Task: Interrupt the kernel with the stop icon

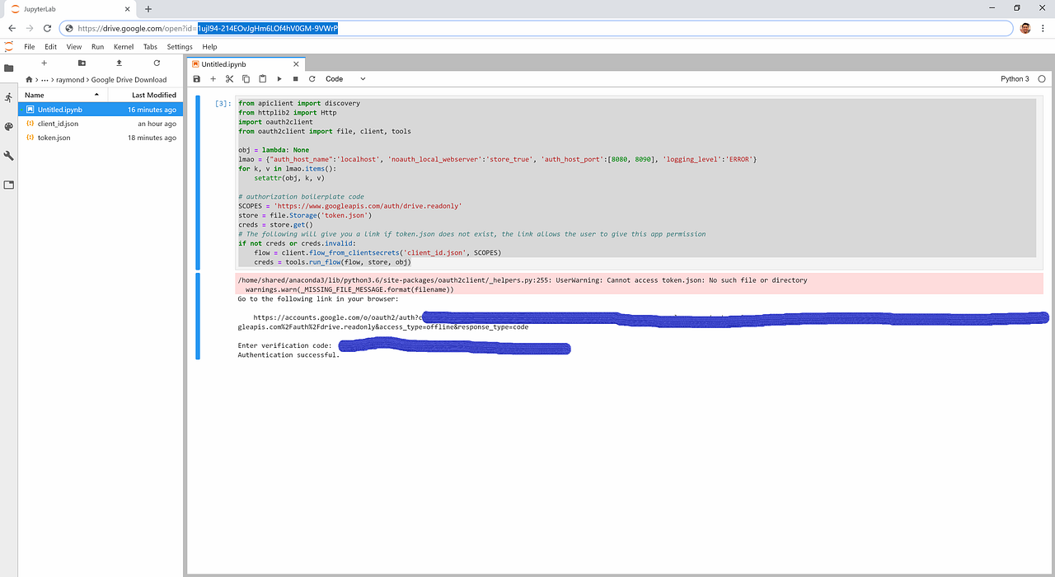Action: coord(295,78)
